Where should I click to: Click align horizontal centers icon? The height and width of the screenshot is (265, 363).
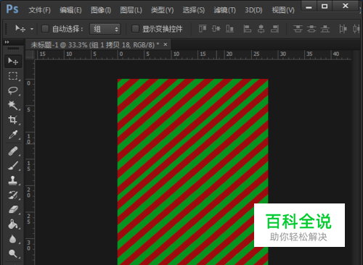[x=261, y=29]
